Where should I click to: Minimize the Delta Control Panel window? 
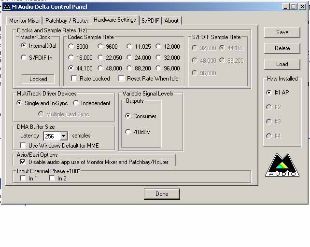(285, 7)
